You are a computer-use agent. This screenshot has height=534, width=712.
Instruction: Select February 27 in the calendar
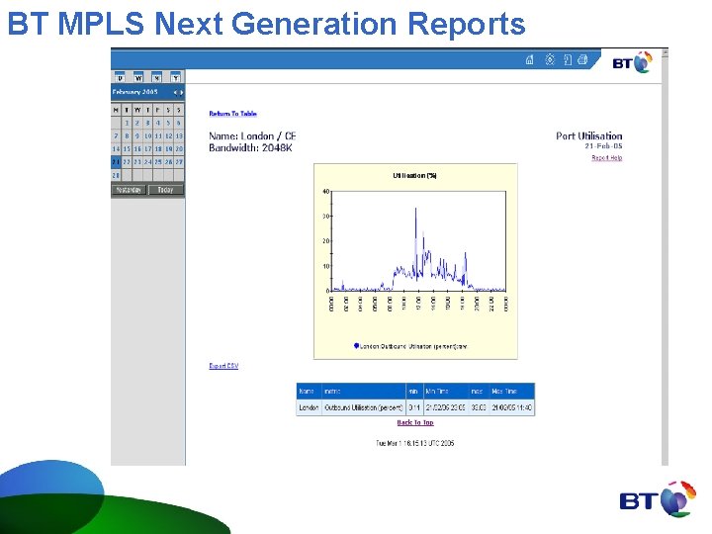coord(179,162)
